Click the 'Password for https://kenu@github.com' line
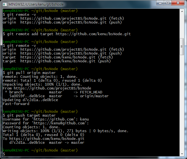The image size is (187, 159). [x=46, y=123]
